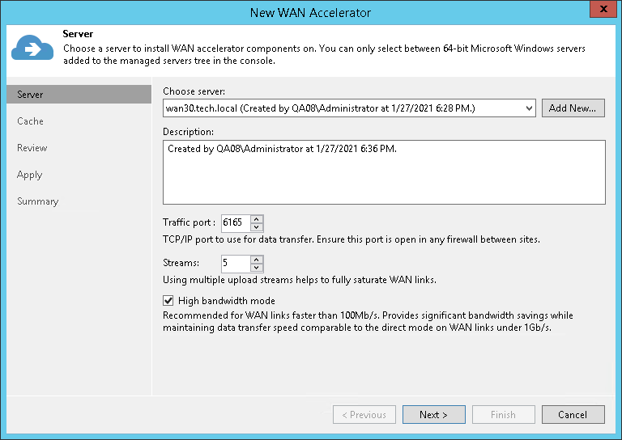Open the Choose server dropdown
Image resolution: width=622 pixels, height=440 pixels.
(x=529, y=108)
